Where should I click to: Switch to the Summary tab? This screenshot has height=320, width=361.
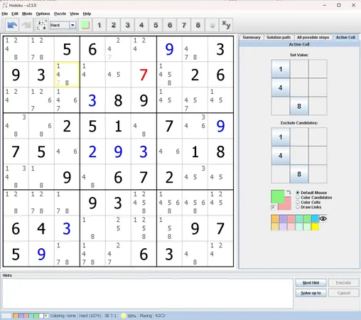(x=252, y=38)
